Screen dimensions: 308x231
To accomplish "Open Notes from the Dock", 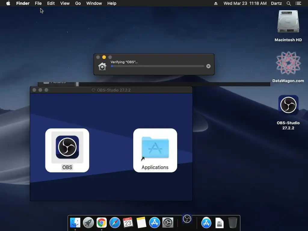I will [x=141, y=223].
